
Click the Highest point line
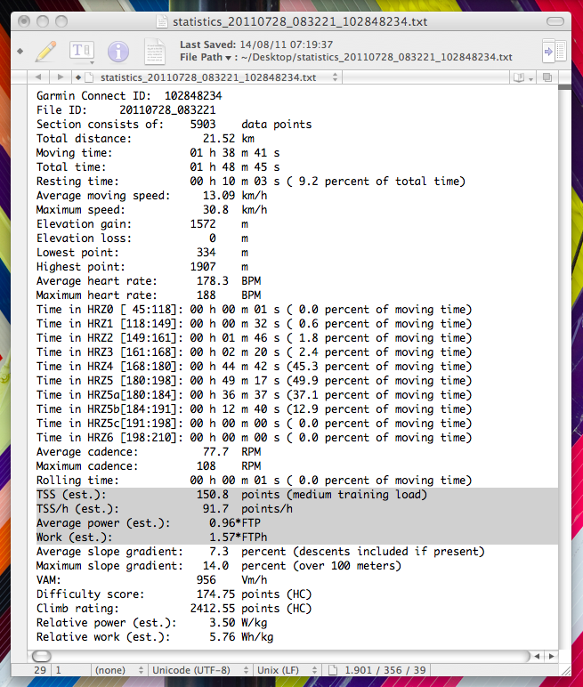142,266
